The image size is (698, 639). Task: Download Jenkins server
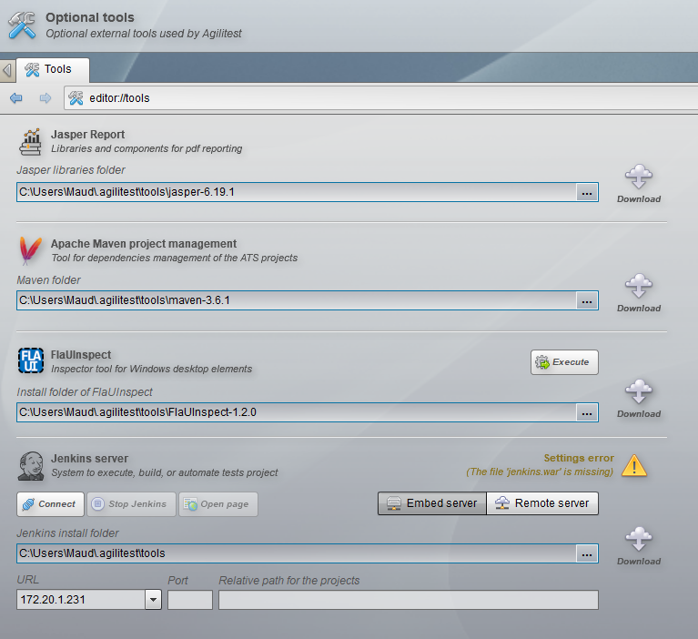(x=639, y=546)
